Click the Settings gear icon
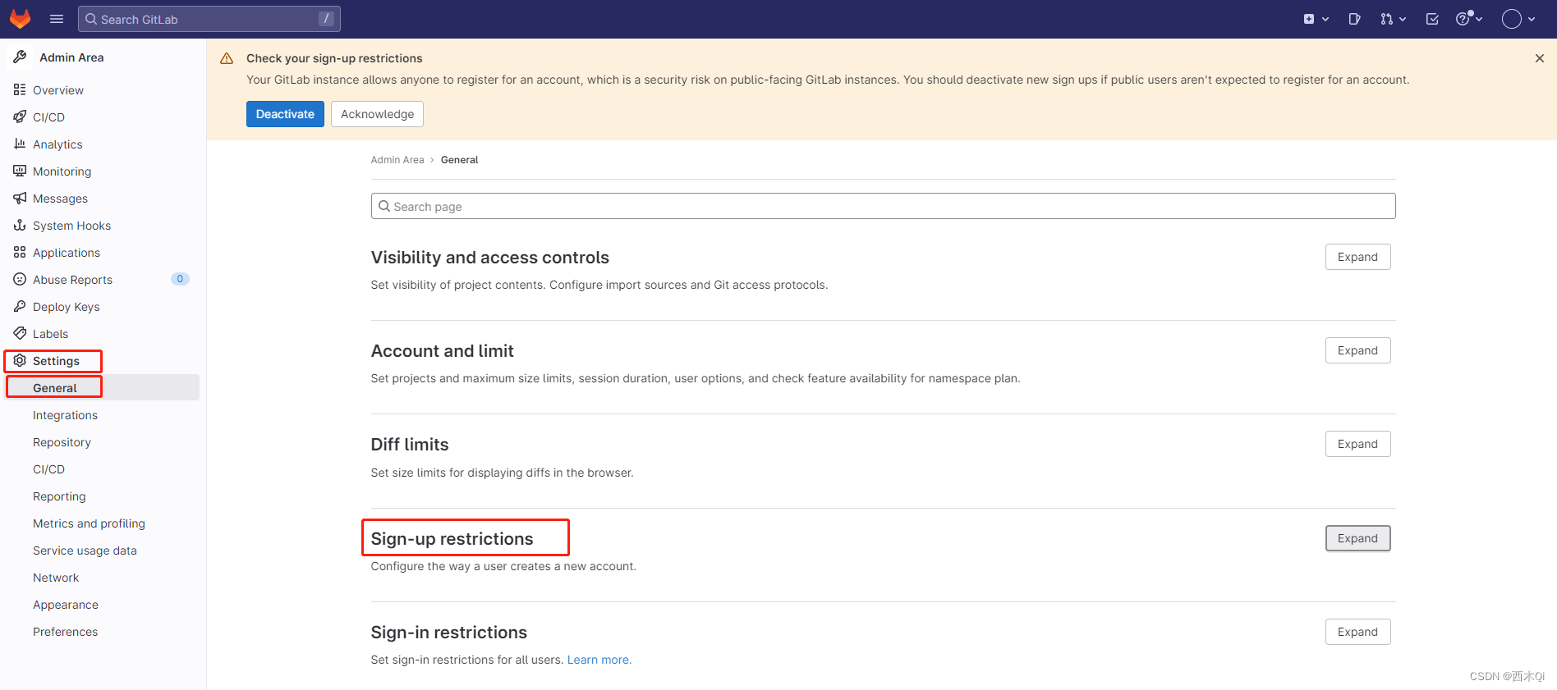1557x690 pixels. pyautogui.click(x=20, y=360)
